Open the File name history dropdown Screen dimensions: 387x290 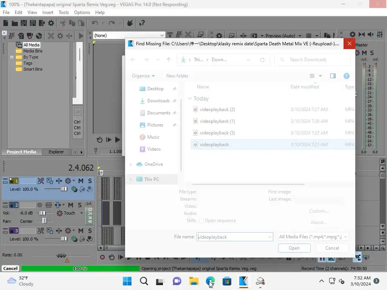coord(270,237)
